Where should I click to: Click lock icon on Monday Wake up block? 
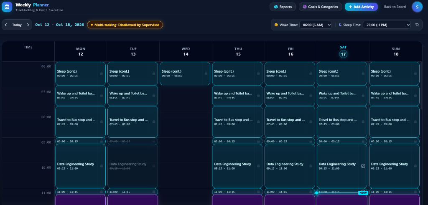(101, 96)
